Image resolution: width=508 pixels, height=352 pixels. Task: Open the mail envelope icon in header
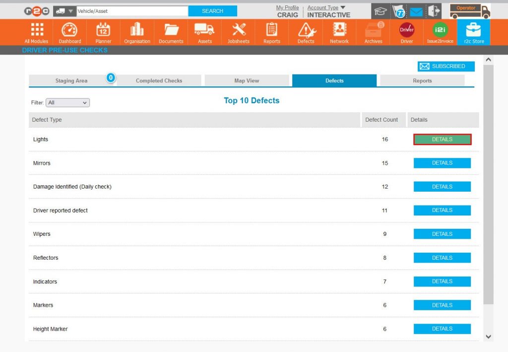point(416,11)
